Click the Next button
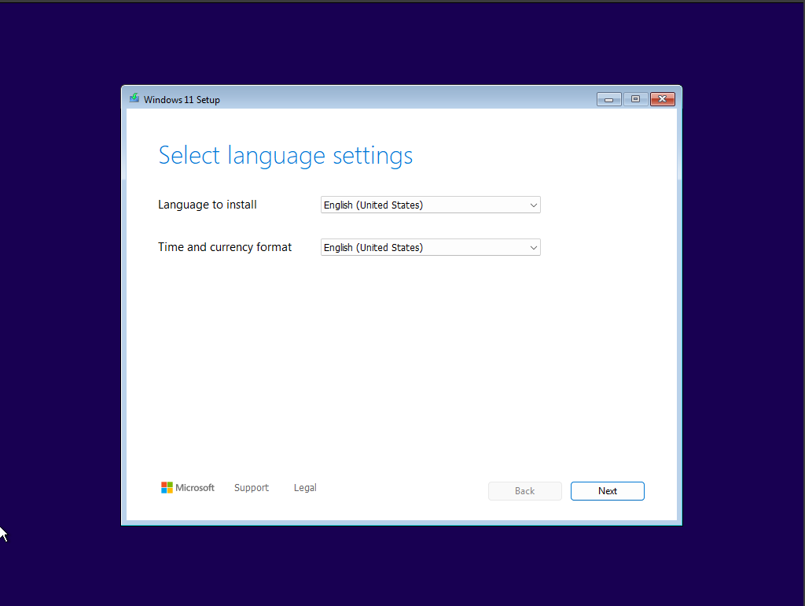 click(607, 490)
